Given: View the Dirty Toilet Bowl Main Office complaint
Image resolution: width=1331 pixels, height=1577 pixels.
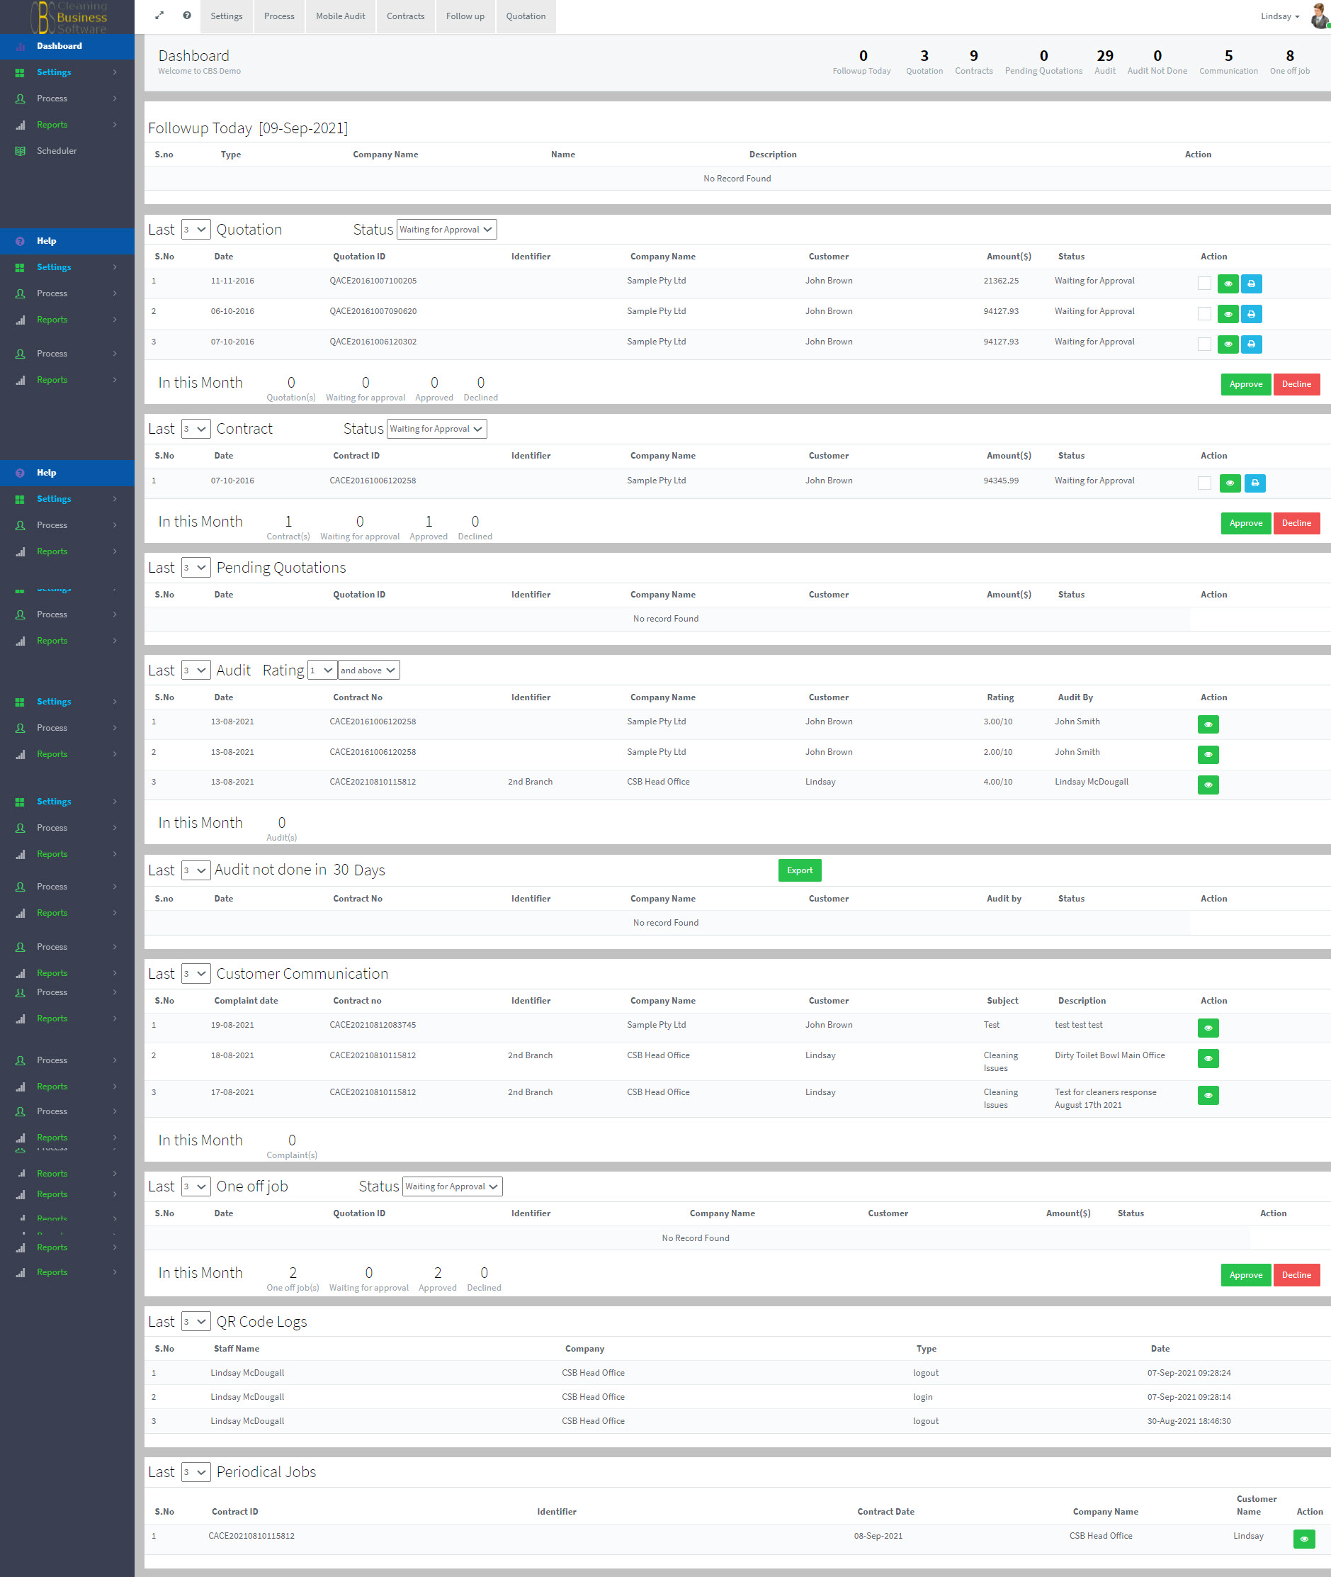Looking at the screenshot, I should [1208, 1058].
